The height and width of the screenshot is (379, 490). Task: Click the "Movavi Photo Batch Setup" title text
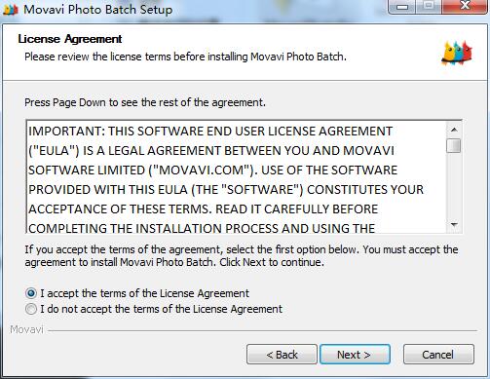click(x=97, y=10)
